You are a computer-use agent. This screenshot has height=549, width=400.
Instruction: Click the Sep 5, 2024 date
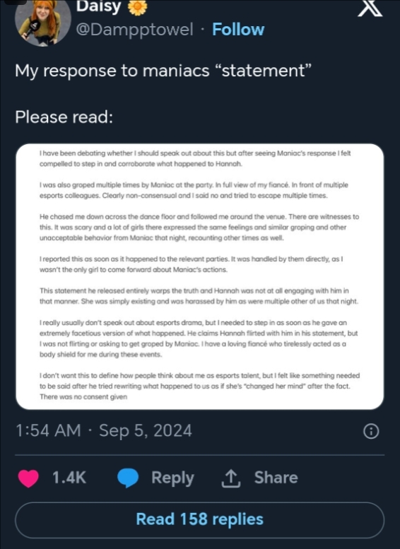146,431
